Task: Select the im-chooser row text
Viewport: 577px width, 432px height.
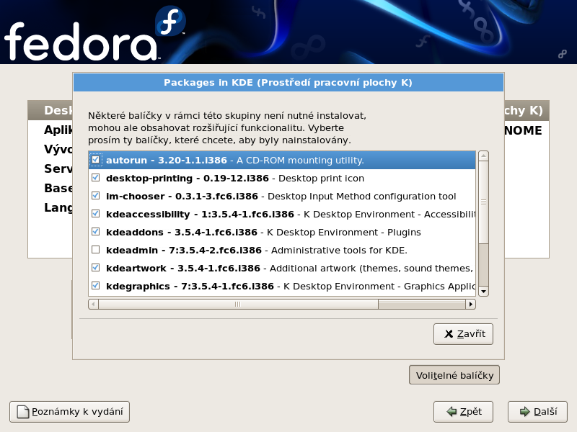Action: pos(281,196)
